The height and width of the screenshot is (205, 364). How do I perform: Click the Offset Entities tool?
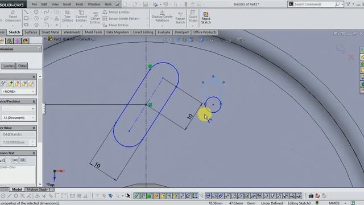coord(95,18)
